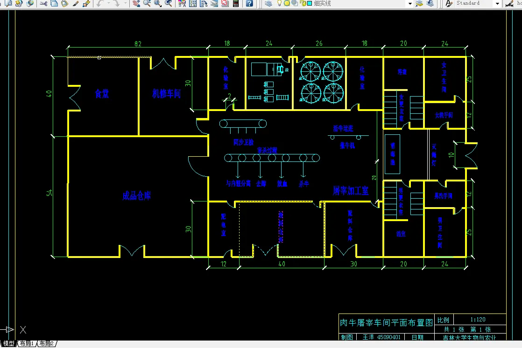Switch to the 模型 tab
This screenshot has width=522, height=348.
9,343
